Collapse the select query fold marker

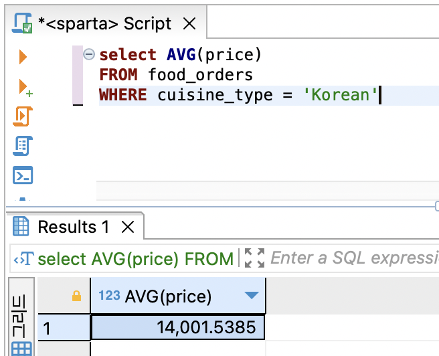point(89,54)
